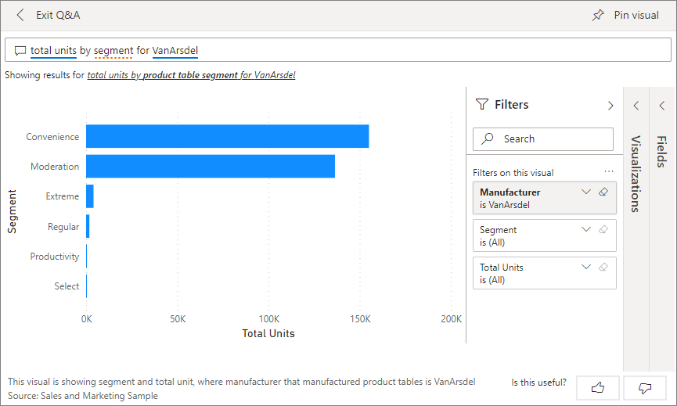Viewport: 677px width, 406px height.
Task: Click the thumbs up icon
Action: point(597,387)
